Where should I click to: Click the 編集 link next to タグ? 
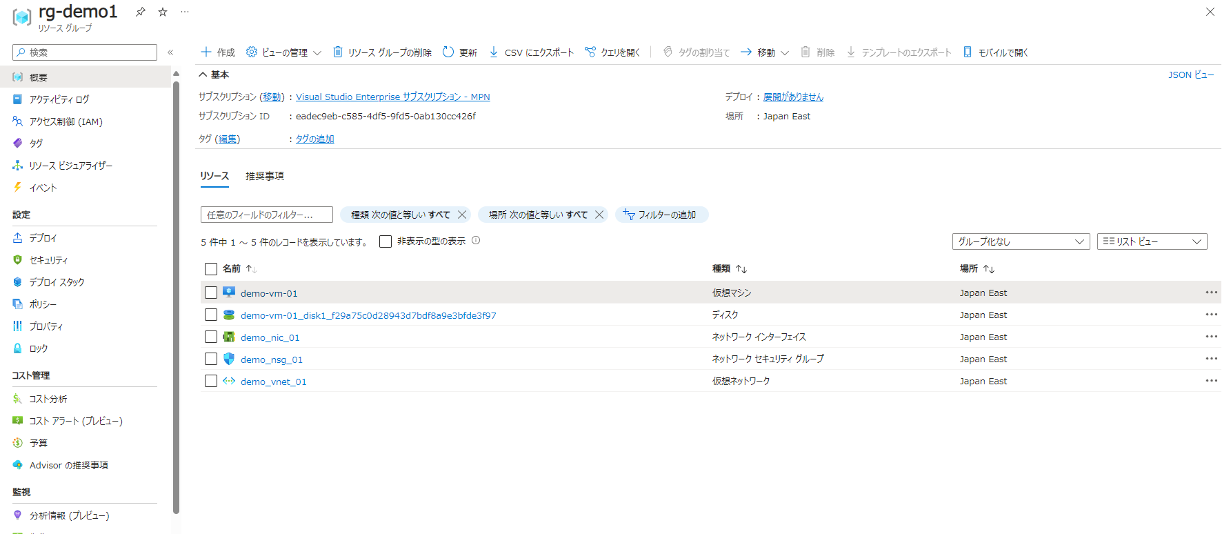click(228, 139)
